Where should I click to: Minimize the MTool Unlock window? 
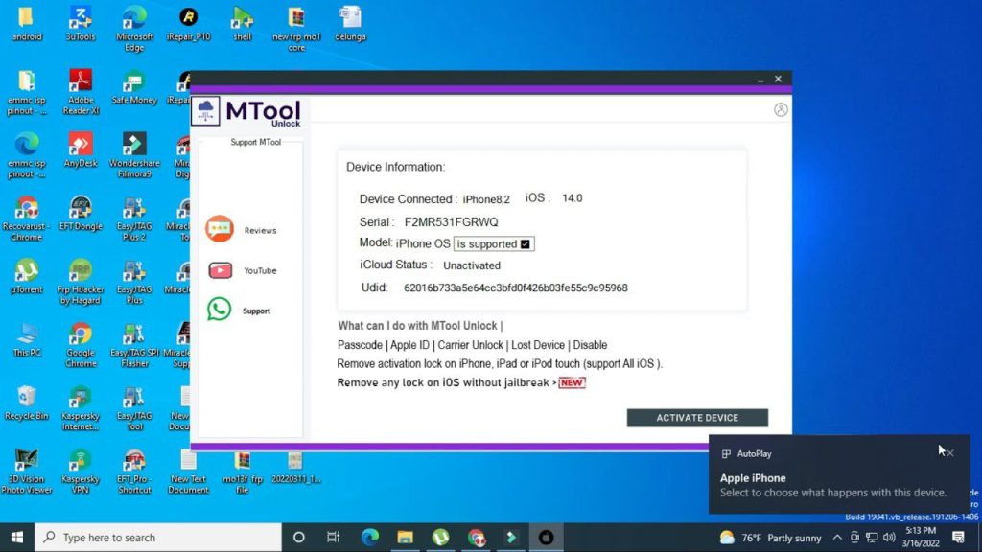click(x=760, y=79)
